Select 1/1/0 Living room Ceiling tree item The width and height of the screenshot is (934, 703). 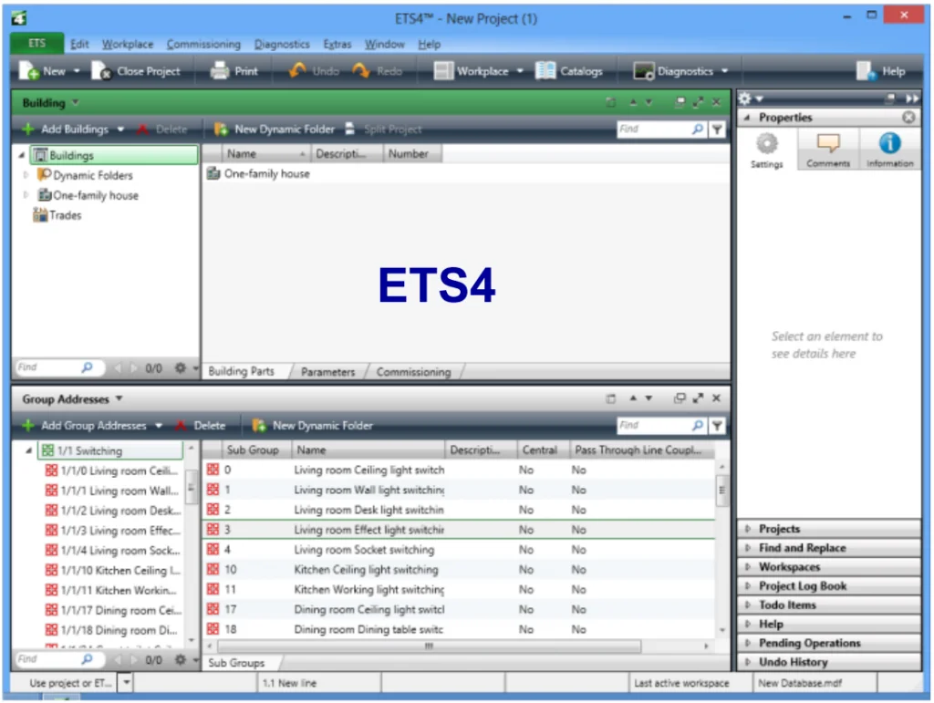[x=112, y=470]
